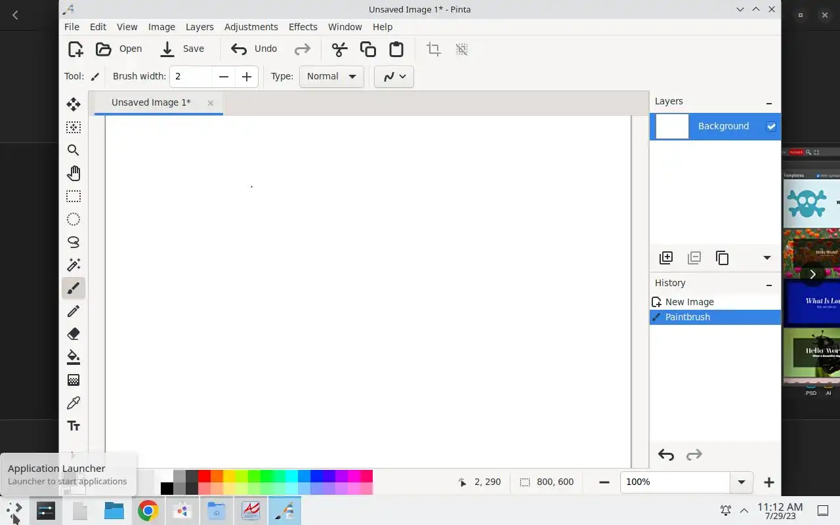This screenshot has width=840, height=525.
Task: Duplicate the current layer icon
Action: [722, 258]
